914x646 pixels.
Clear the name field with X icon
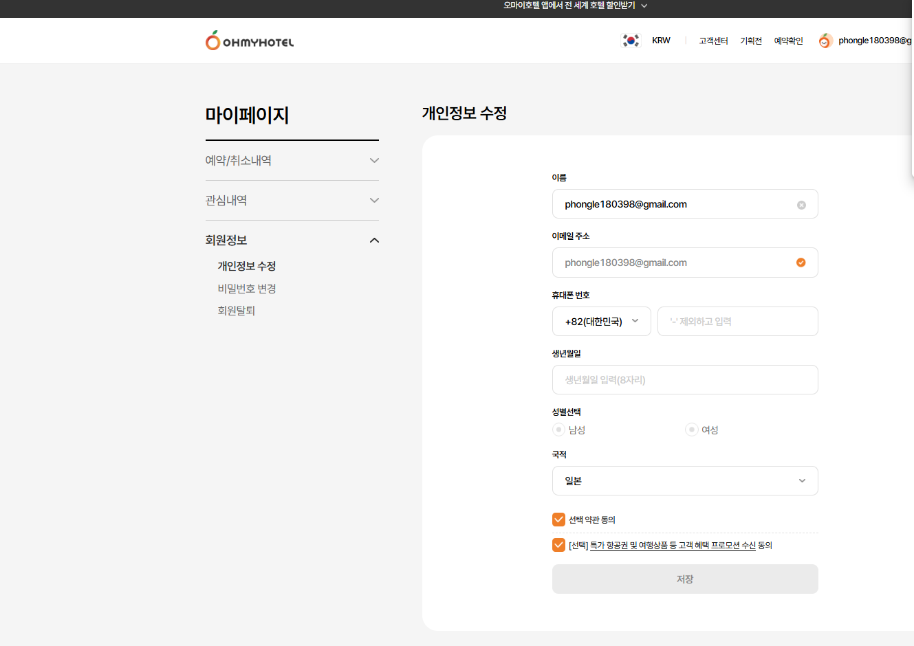tap(801, 205)
